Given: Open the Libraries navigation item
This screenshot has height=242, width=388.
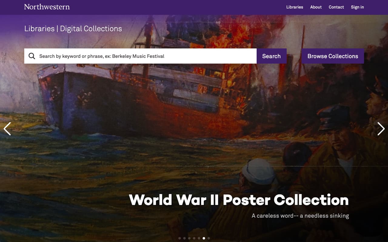Looking at the screenshot, I should [294, 7].
